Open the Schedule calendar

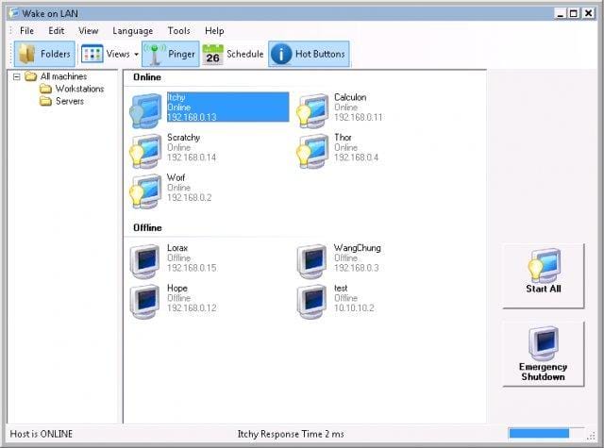click(232, 55)
